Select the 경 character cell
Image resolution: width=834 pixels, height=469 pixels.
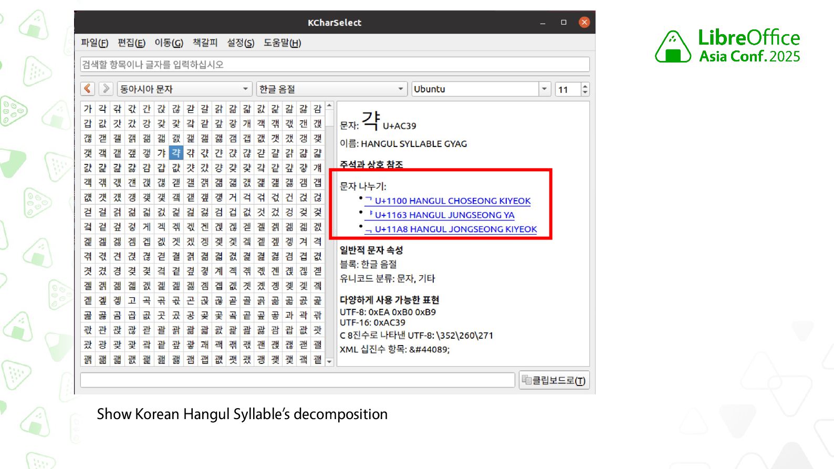coord(117,270)
